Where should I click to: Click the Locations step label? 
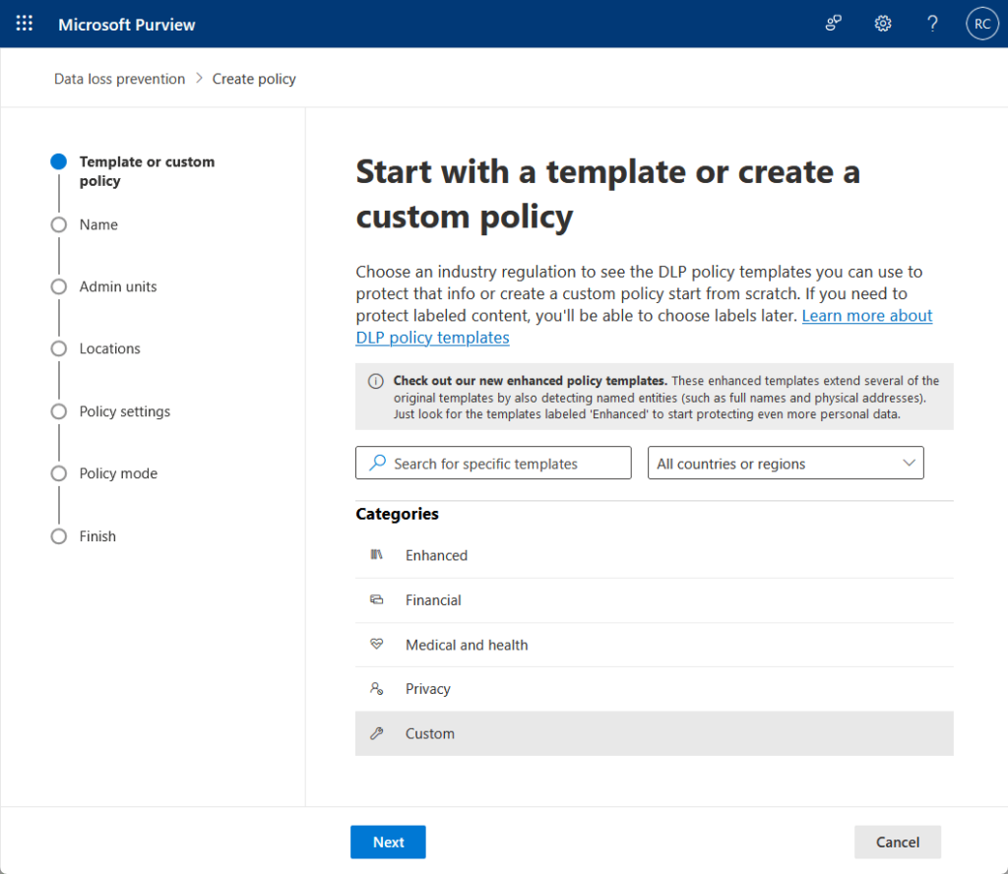pyautogui.click(x=109, y=349)
